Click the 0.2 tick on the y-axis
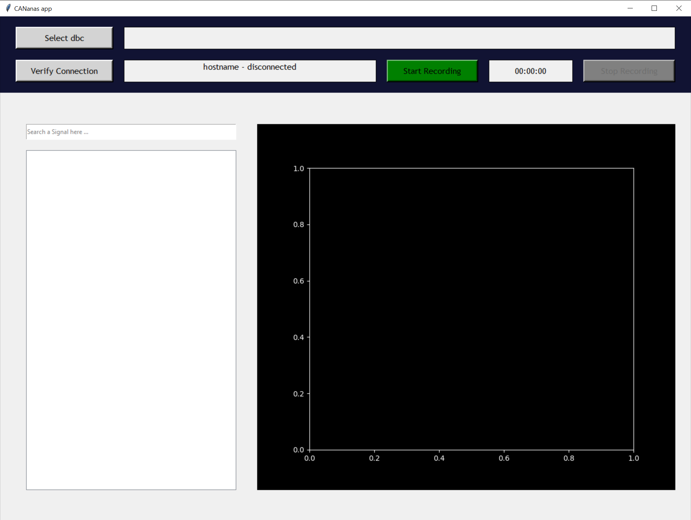The height and width of the screenshot is (520, 691). (299, 394)
